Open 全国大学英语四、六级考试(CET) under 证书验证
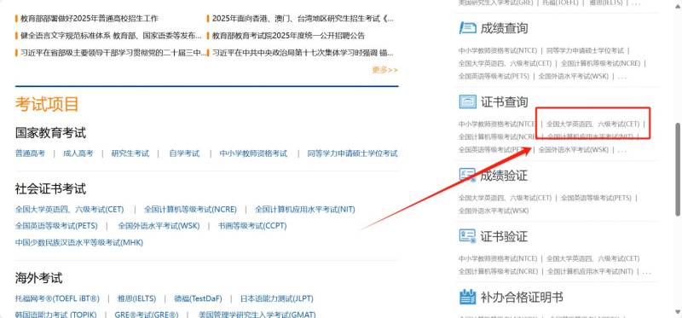Image resolution: width=682 pixels, height=318 pixels. pyautogui.click(x=592, y=258)
